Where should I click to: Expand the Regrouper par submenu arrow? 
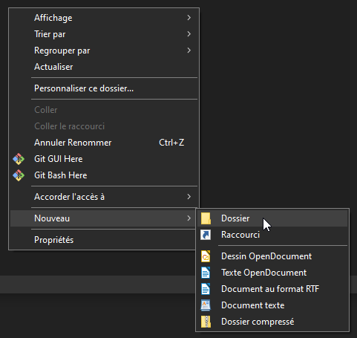tap(189, 51)
